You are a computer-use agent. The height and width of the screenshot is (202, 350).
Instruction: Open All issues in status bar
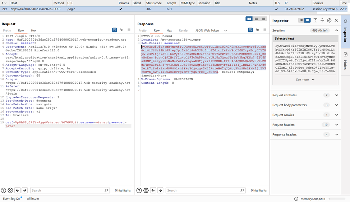pyautogui.click(x=33, y=199)
